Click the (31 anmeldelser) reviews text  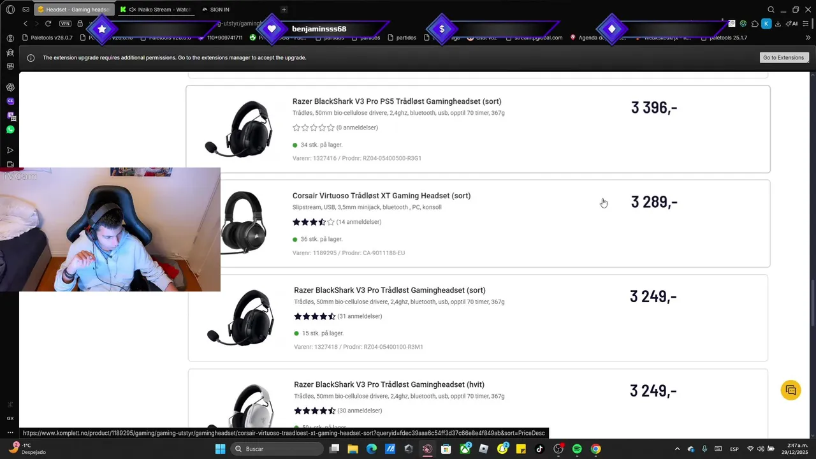(x=360, y=316)
